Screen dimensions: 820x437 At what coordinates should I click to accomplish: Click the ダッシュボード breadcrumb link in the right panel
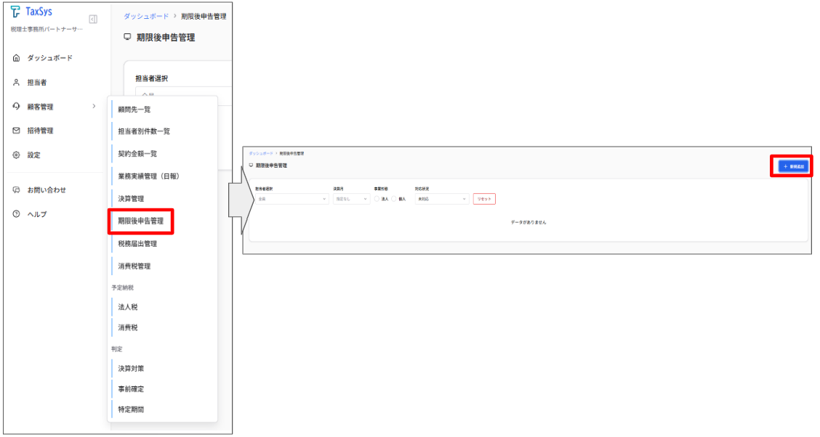(x=260, y=153)
